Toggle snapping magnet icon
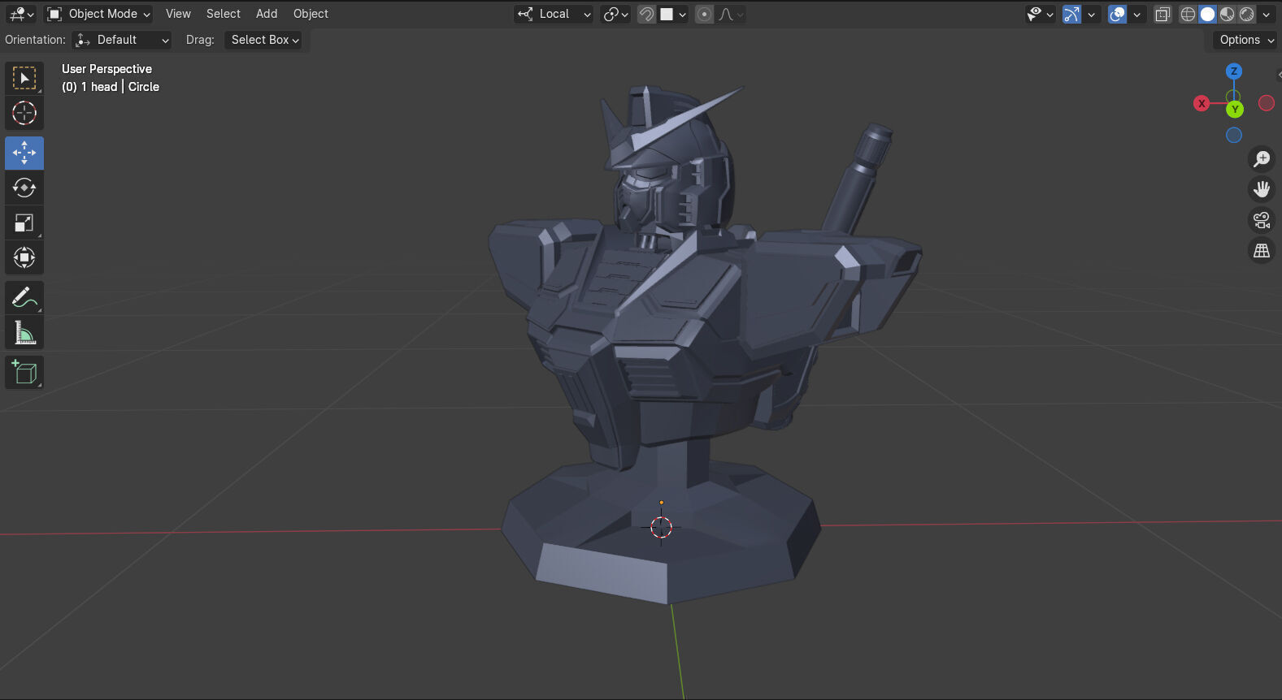 (646, 14)
